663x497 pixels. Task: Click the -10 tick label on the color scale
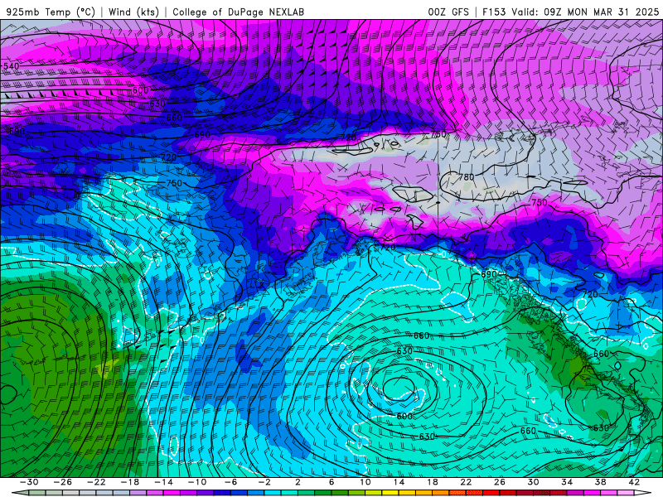[x=197, y=482]
